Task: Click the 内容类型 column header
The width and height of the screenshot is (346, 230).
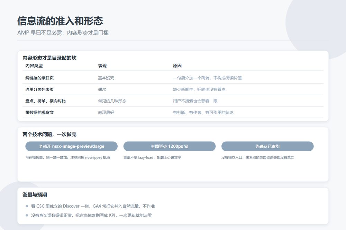Action: (34, 66)
